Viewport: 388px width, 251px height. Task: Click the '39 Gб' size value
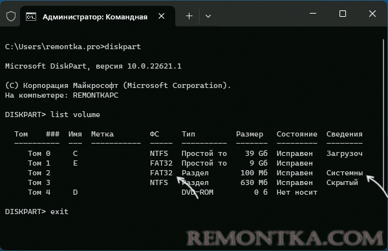tap(256, 153)
